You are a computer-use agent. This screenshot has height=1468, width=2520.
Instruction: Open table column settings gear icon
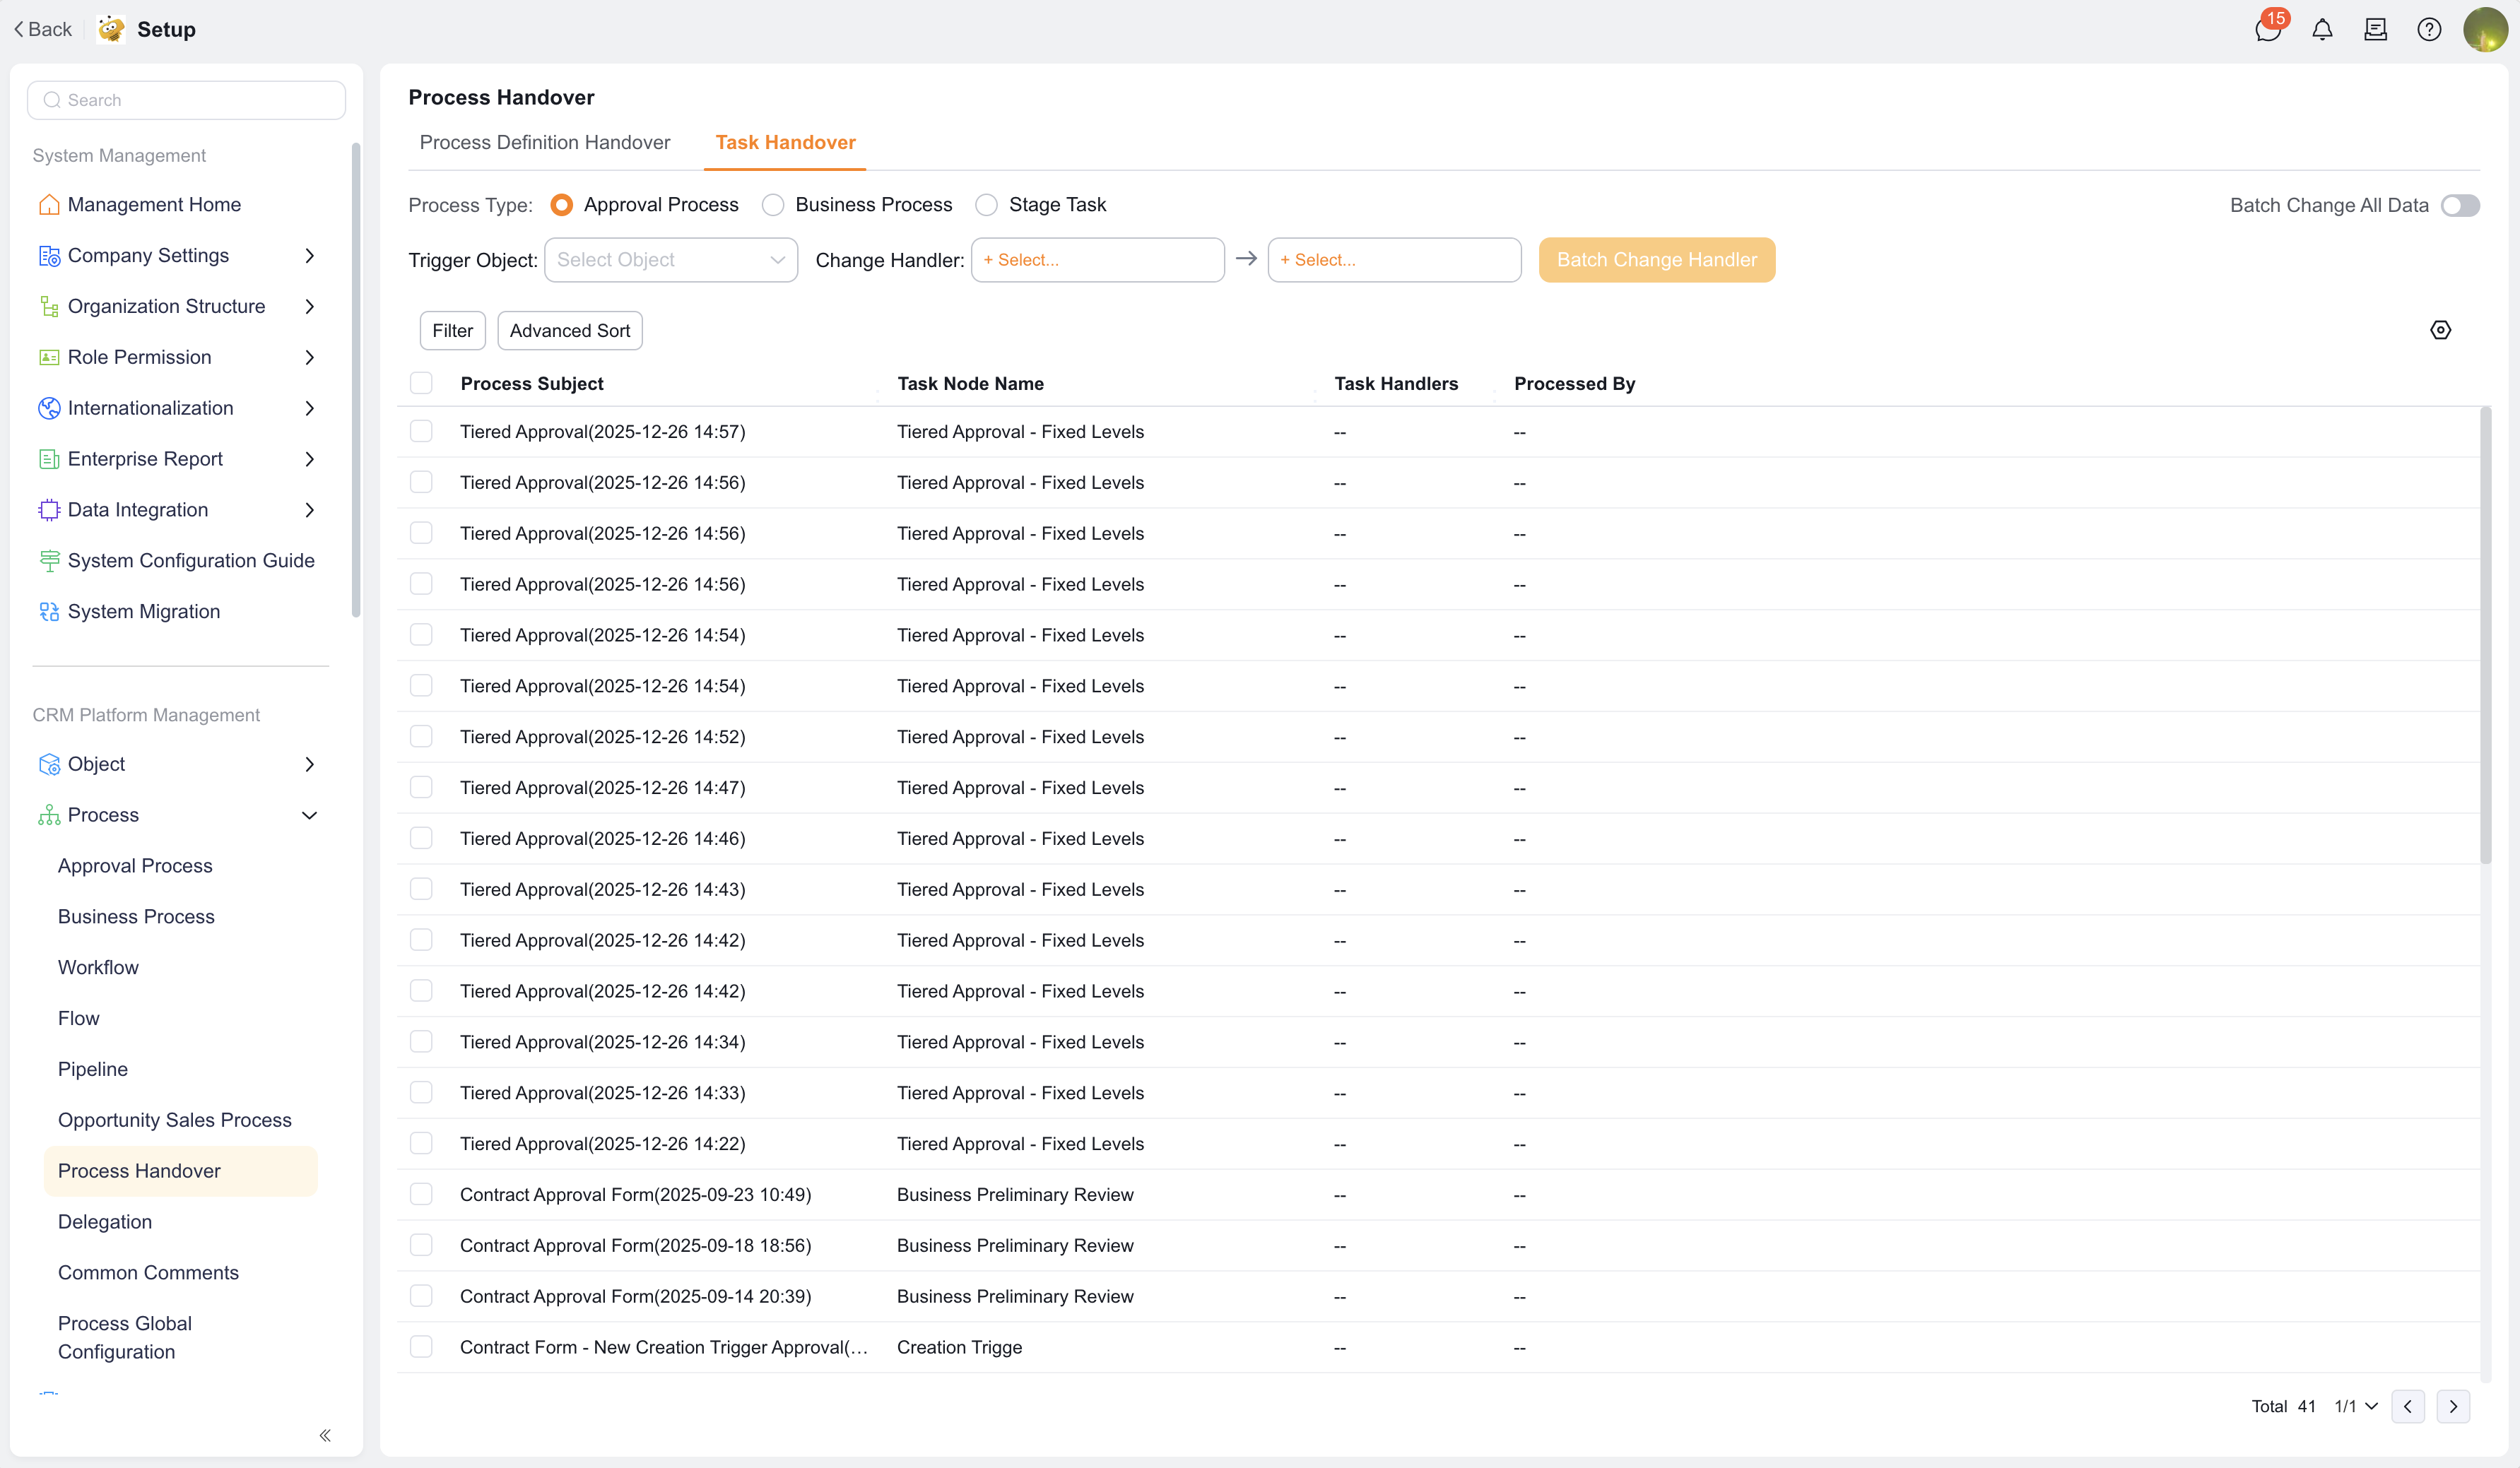click(2440, 330)
